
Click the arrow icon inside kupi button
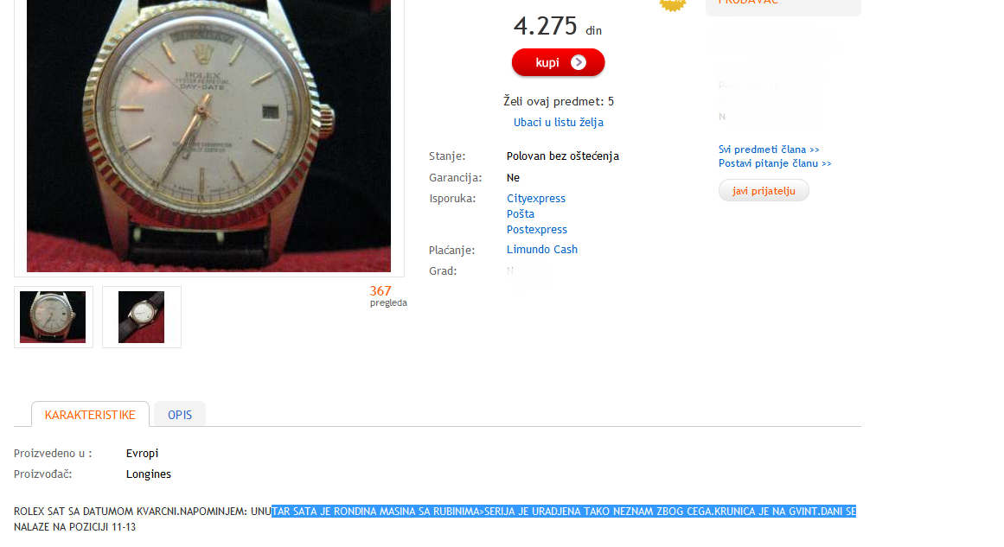tap(579, 63)
